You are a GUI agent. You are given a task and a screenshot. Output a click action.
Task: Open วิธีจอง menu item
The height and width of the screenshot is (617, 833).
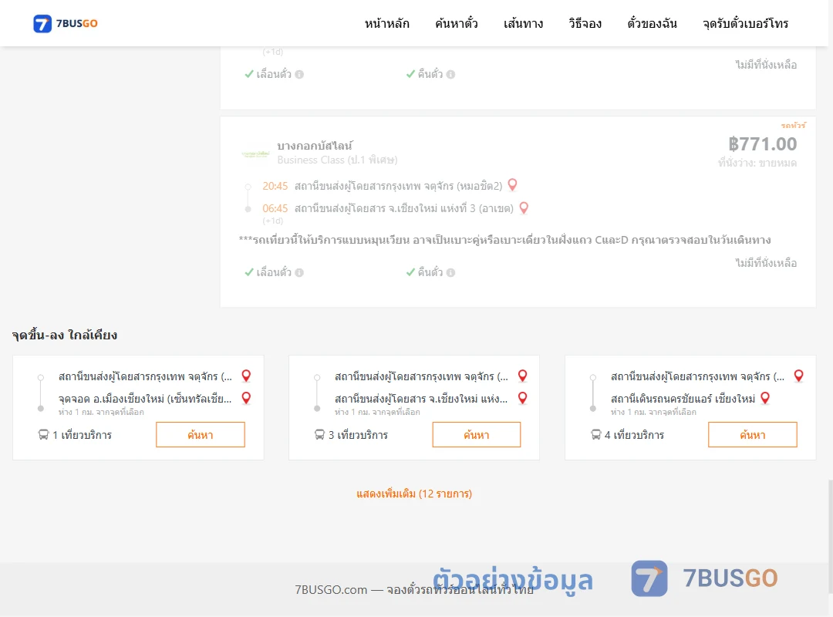pos(585,23)
